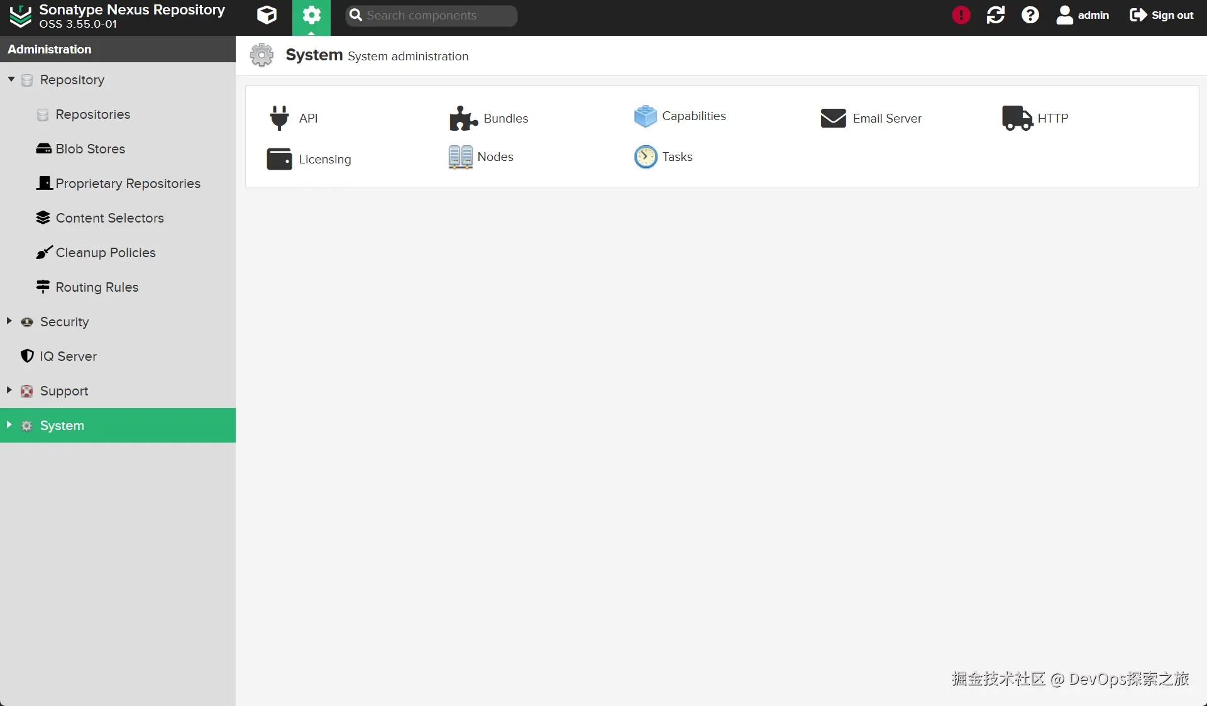Image resolution: width=1207 pixels, height=706 pixels.
Task: Collapse the Repository tree section
Action: 11,79
